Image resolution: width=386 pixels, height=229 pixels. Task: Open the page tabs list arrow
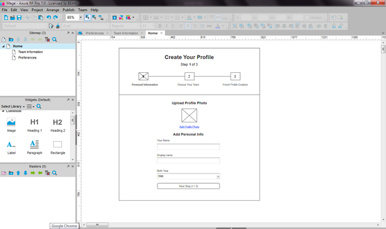[x=383, y=33]
